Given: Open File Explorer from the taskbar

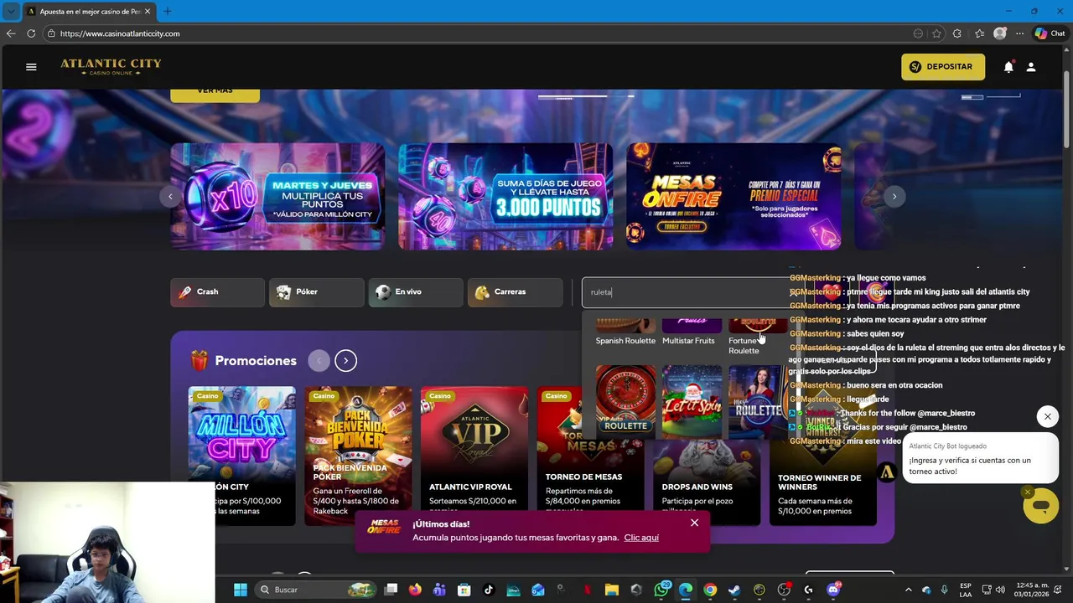Looking at the screenshot, I should (x=612, y=590).
